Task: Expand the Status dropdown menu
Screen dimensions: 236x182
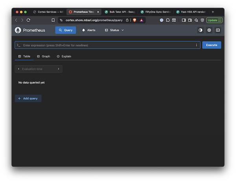Action: click(114, 30)
